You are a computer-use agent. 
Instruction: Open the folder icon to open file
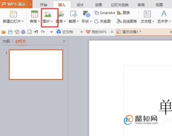4,32
